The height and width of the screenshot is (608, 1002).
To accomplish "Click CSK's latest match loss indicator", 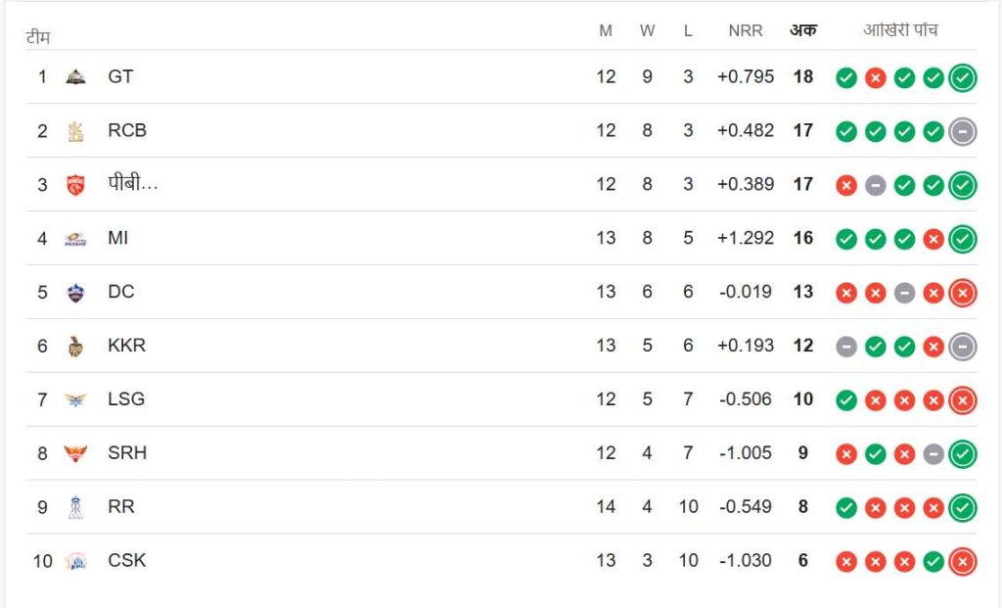I will [x=963, y=562].
